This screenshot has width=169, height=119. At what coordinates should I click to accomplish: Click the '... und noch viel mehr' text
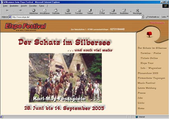coord(90,50)
